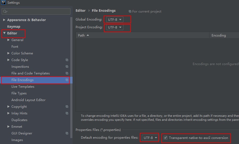Click the IntelliJ IDEA logo icon in title bar

coord(3,3)
